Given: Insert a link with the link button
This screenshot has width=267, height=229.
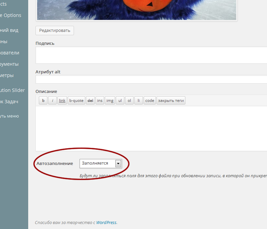Looking at the screenshot, I should click(x=62, y=101).
